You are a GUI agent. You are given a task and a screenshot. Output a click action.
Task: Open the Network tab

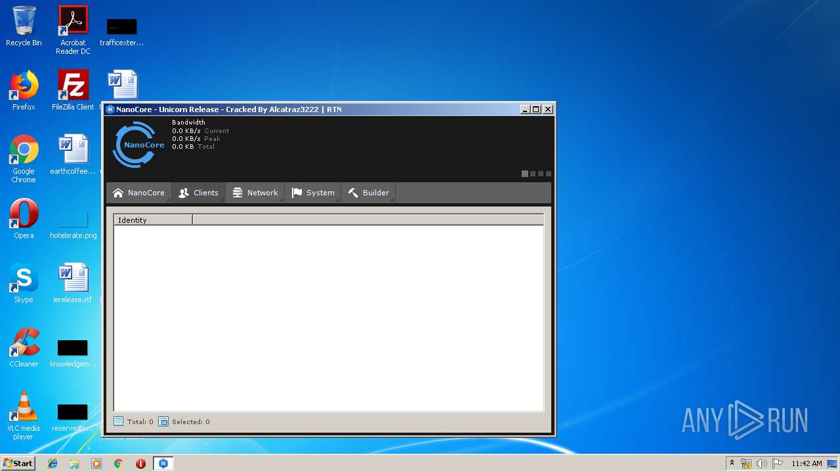(x=255, y=193)
